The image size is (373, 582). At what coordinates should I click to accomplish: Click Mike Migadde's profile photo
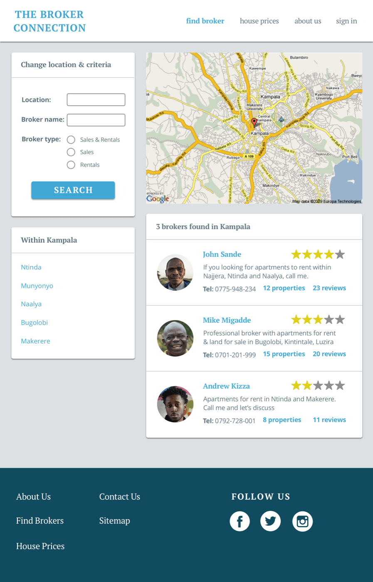click(175, 338)
